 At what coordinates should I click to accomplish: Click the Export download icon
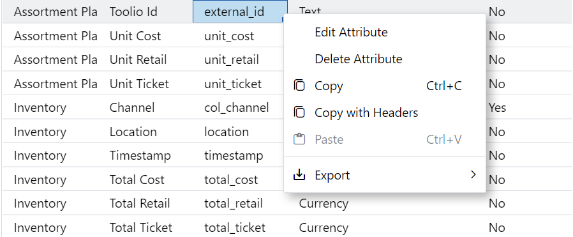299,175
